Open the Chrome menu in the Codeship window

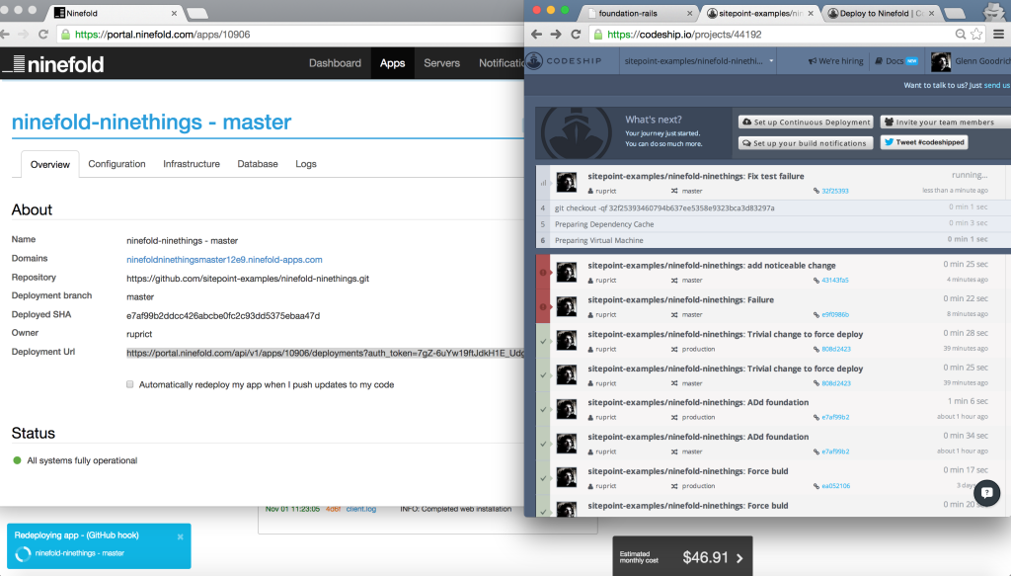coord(998,35)
